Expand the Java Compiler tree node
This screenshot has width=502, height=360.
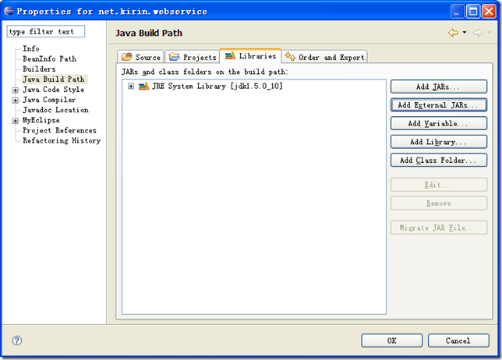click(x=15, y=101)
